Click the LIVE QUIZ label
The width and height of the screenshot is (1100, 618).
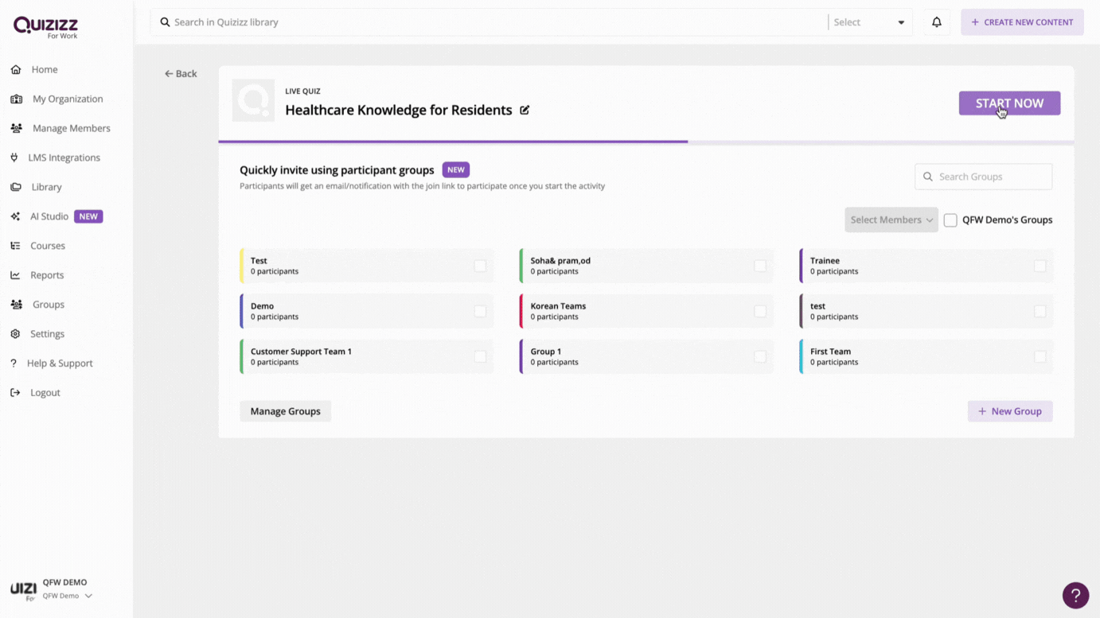tap(302, 91)
